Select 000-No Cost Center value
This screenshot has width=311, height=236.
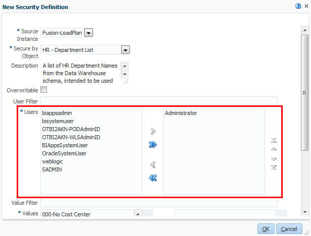click(x=66, y=214)
